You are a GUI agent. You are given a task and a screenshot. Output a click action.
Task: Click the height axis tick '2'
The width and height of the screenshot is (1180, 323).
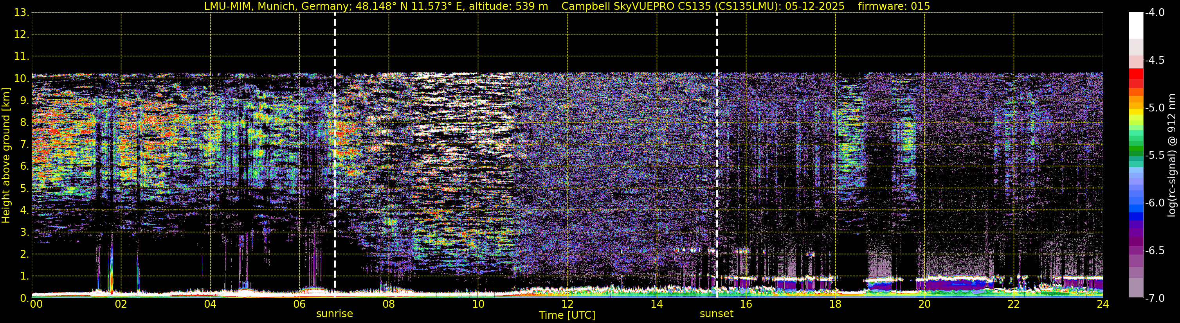(x=24, y=255)
